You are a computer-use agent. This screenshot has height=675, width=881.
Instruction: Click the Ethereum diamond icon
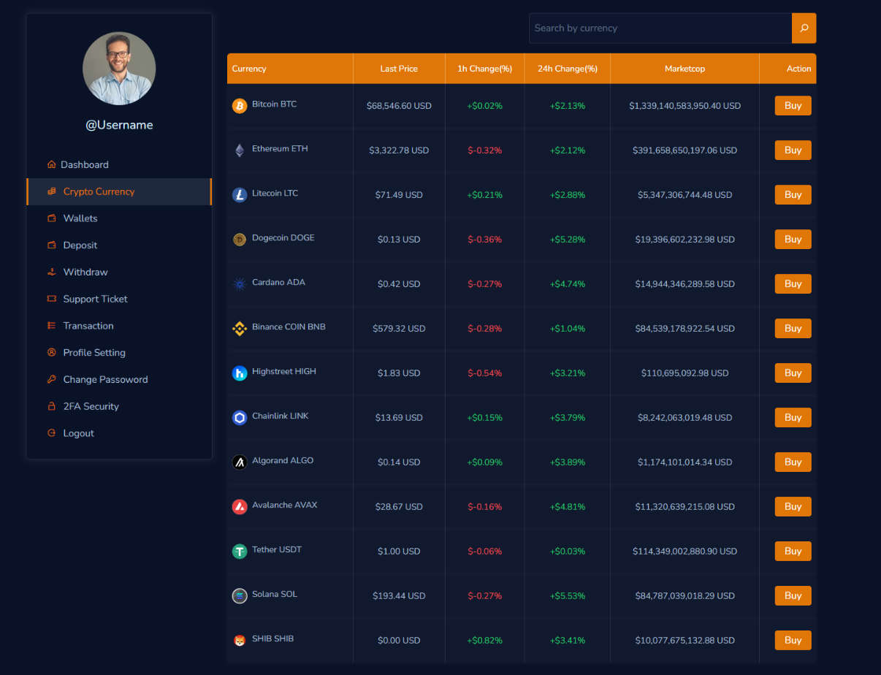point(240,150)
